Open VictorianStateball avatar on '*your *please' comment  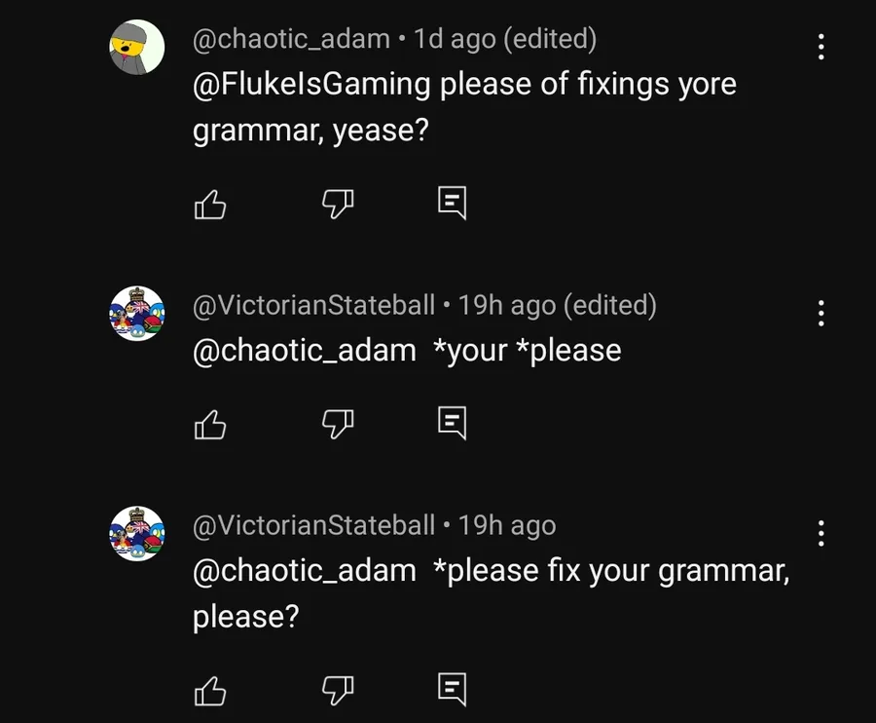point(136,313)
